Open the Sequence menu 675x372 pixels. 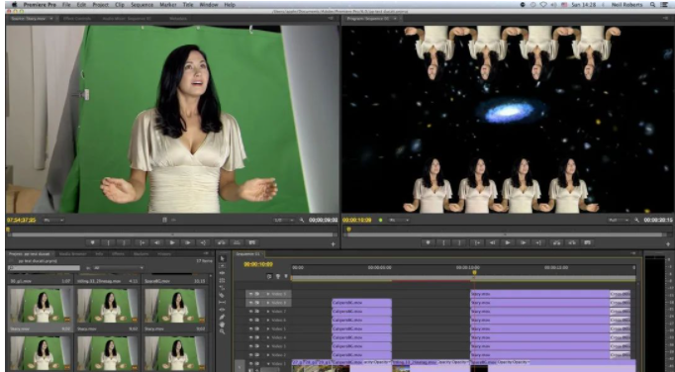[142, 5]
